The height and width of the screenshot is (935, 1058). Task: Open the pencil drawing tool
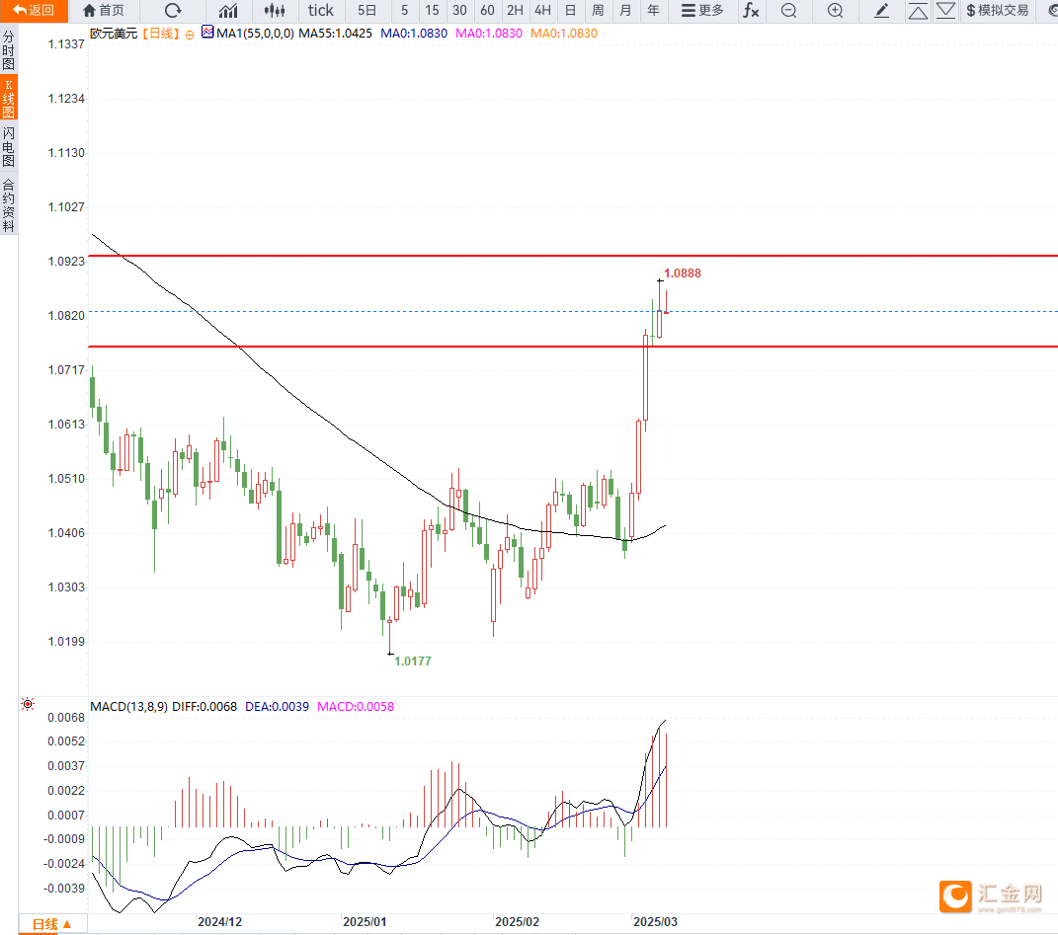pos(881,10)
